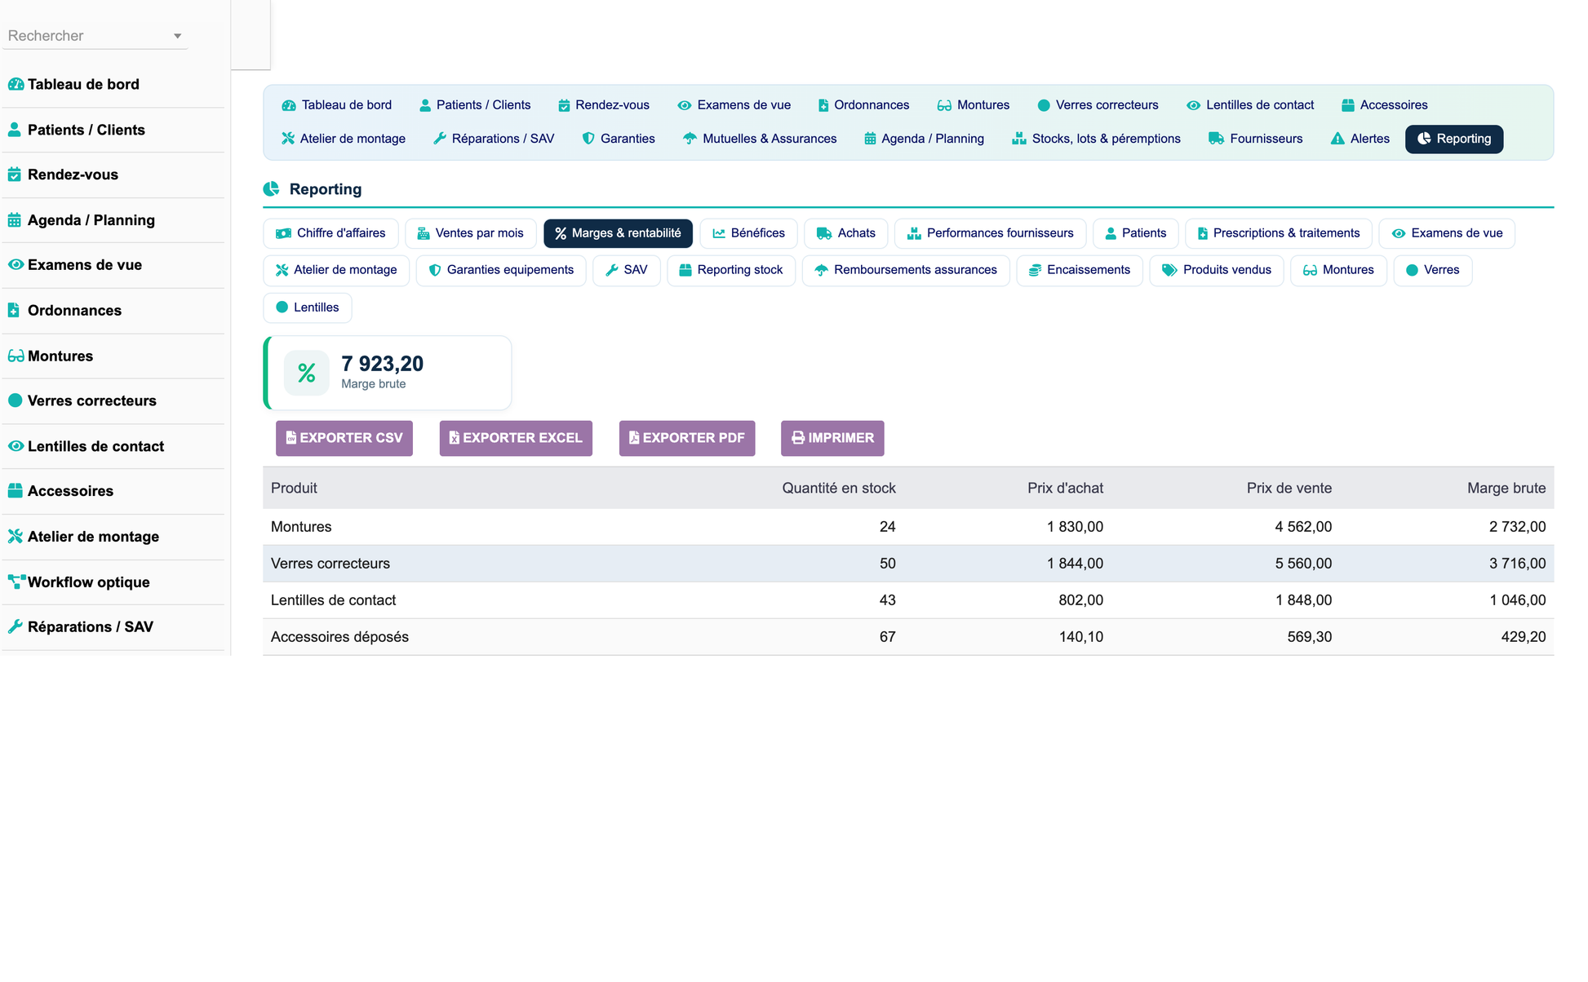Click the 2 732,00 Montures margin value
The width and height of the screenshot is (1588, 982).
tap(1517, 527)
